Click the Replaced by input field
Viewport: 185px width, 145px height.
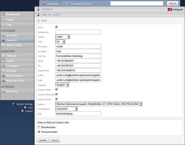(x=78, y=32)
